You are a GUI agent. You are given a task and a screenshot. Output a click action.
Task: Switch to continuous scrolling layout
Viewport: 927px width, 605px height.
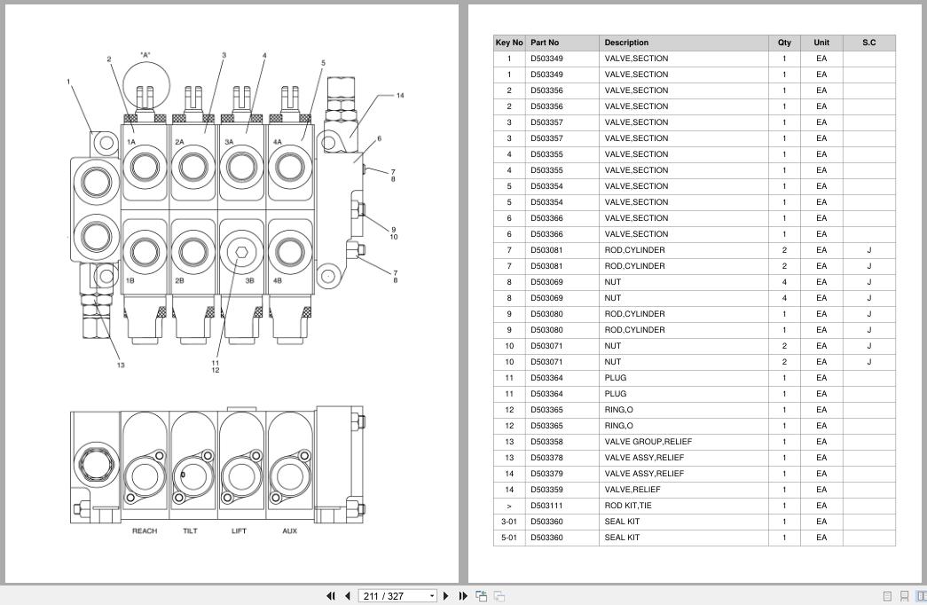905,596
